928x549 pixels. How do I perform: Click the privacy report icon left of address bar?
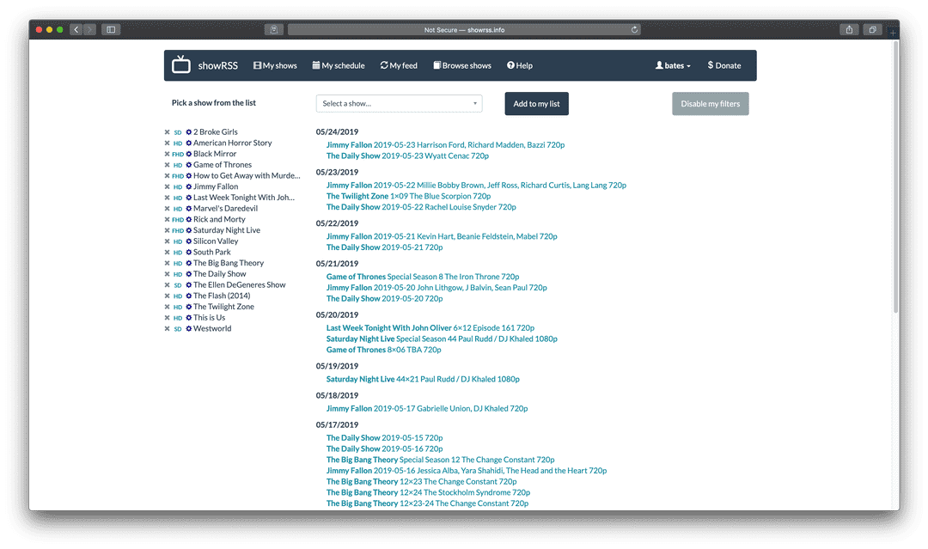(273, 29)
